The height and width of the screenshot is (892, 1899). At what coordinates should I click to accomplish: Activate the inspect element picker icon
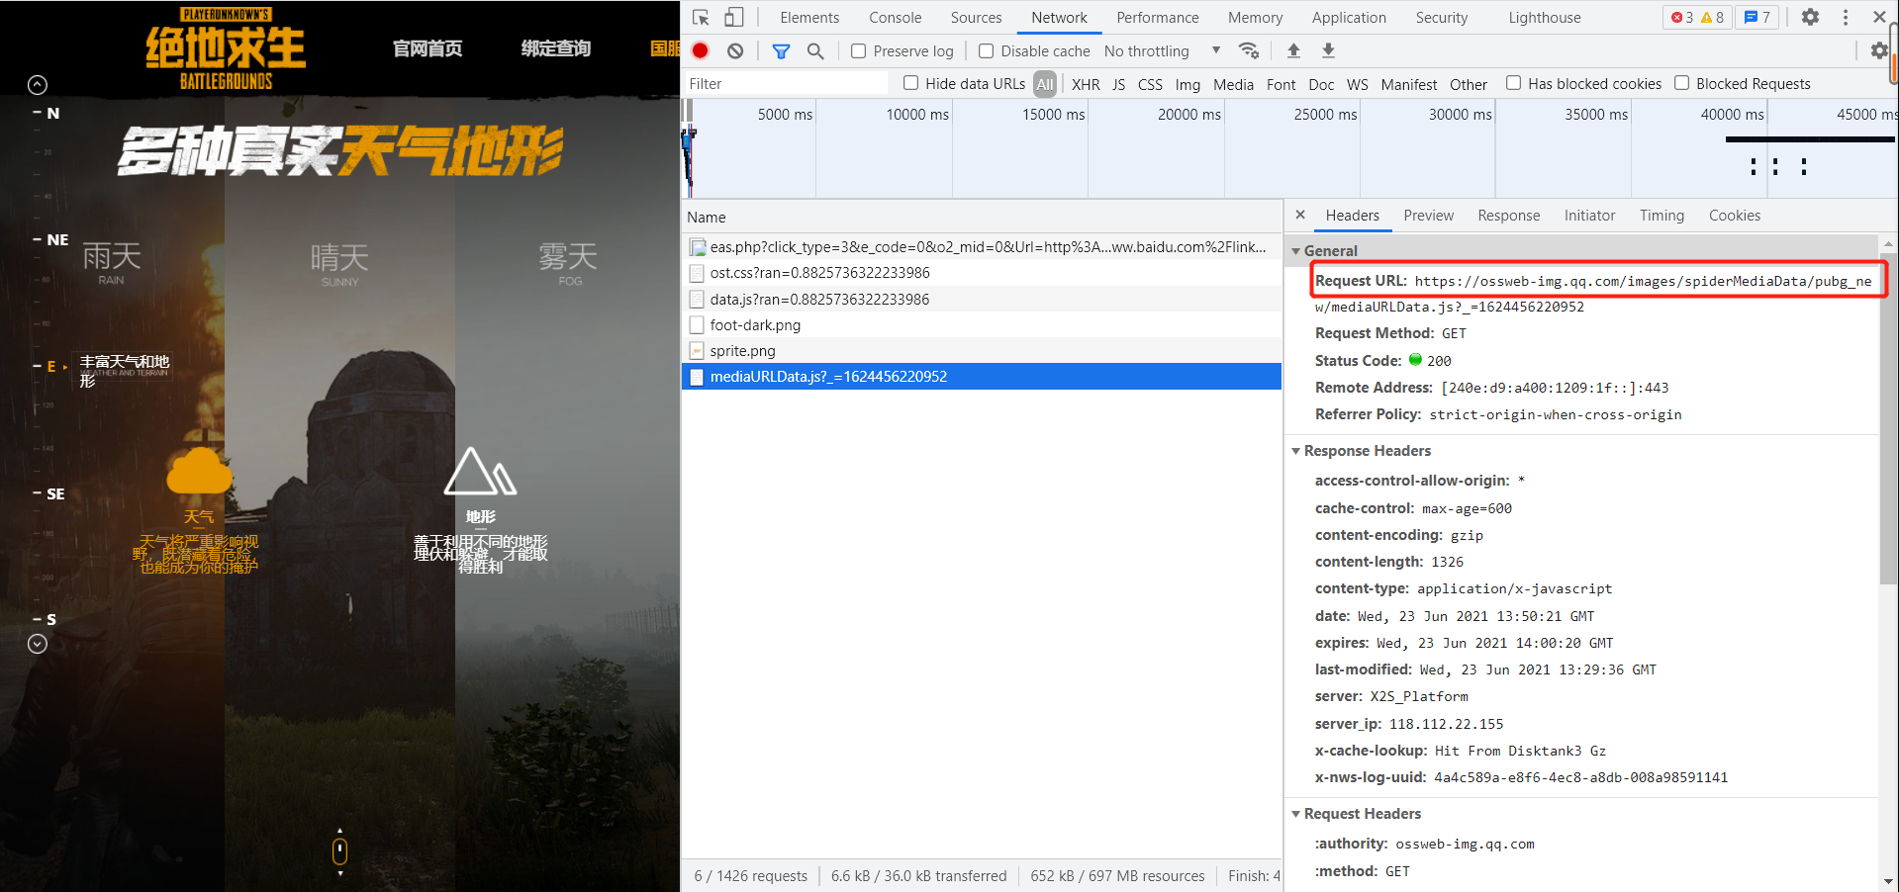[x=701, y=18]
